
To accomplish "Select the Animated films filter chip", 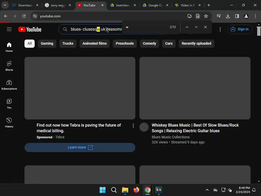I will click(x=95, y=43).
